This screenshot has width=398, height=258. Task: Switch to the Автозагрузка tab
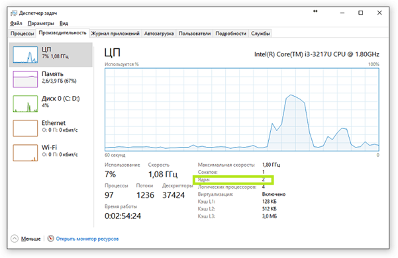pos(159,34)
